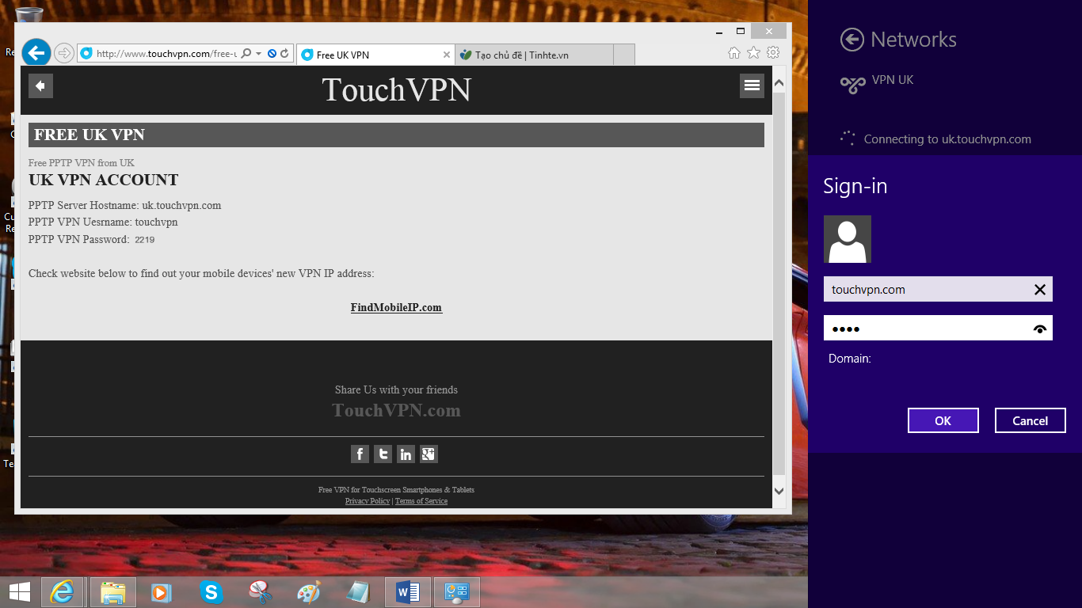Click the browser forward arrow button
The width and height of the screenshot is (1082, 608).
(64, 53)
